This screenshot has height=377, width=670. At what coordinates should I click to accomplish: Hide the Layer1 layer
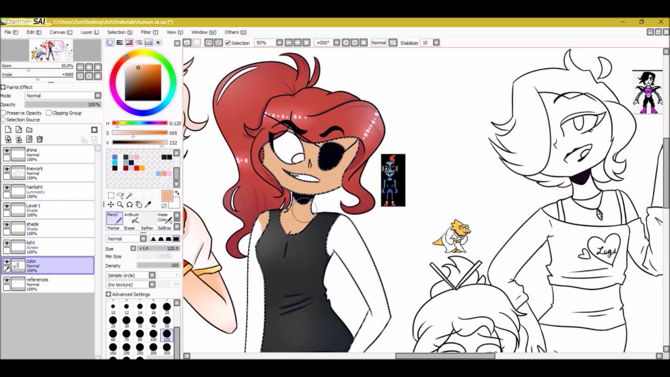pyautogui.click(x=6, y=206)
